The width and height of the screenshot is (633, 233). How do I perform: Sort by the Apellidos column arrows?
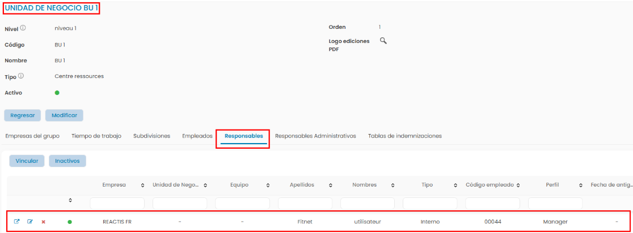[331, 185]
